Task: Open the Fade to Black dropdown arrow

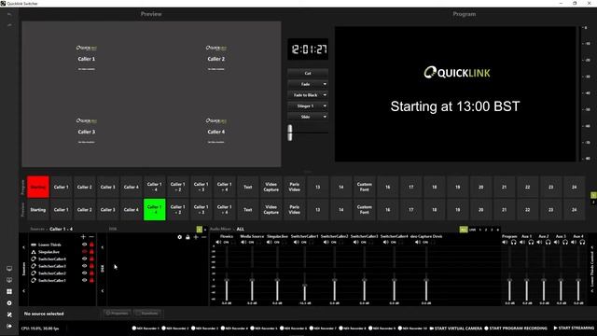Action: [325, 95]
